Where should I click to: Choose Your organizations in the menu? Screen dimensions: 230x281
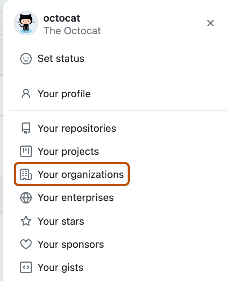(x=72, y=174)
